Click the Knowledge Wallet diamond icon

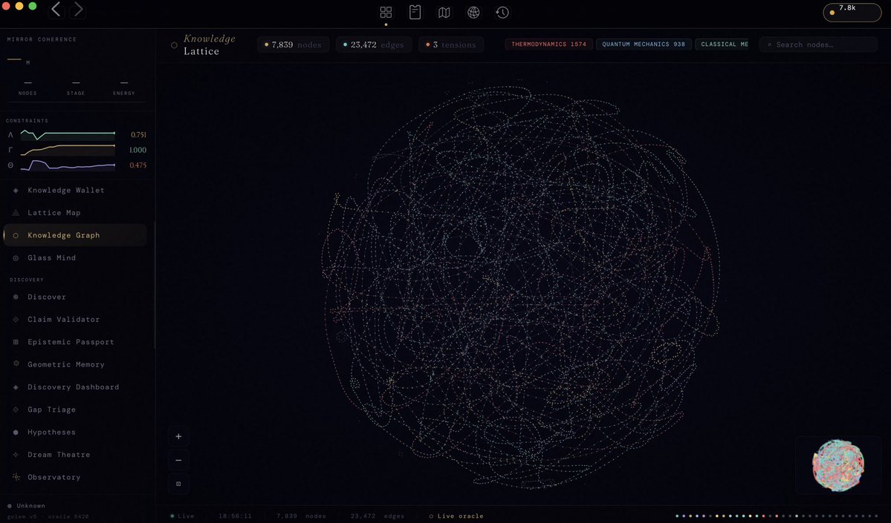pyautogui.click(x=16, y=191)
